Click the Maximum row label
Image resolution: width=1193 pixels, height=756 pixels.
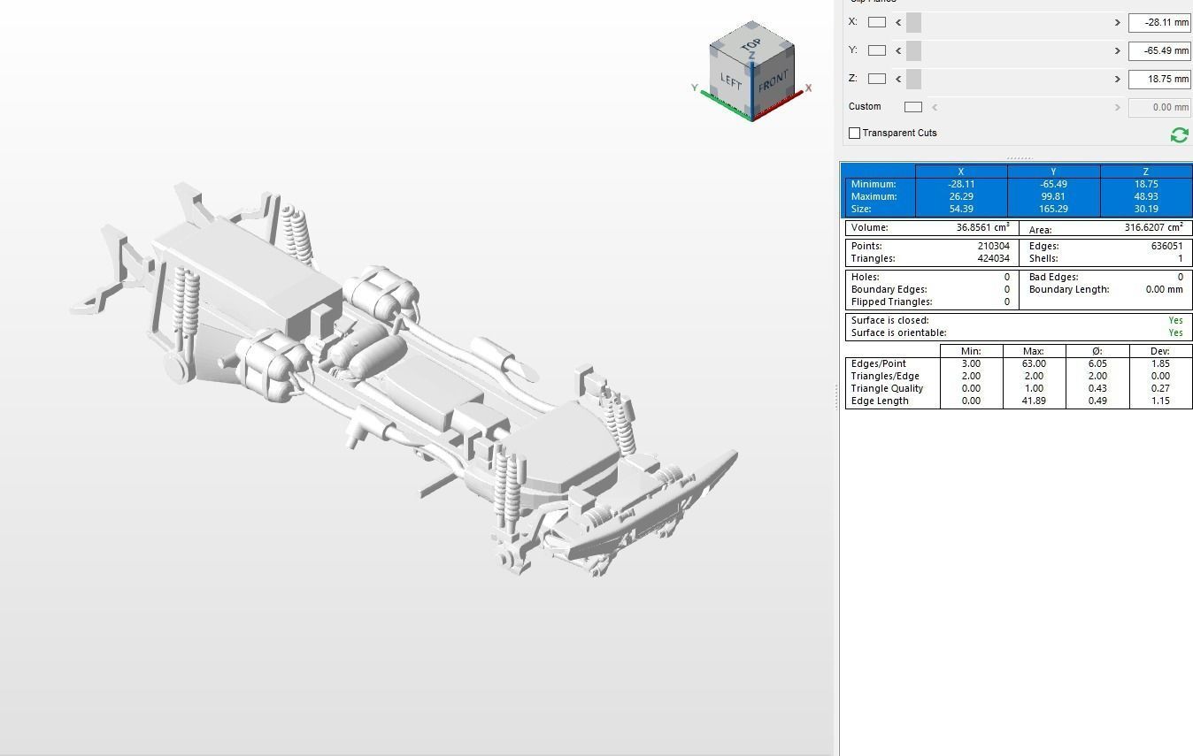[x=874, y=196]
